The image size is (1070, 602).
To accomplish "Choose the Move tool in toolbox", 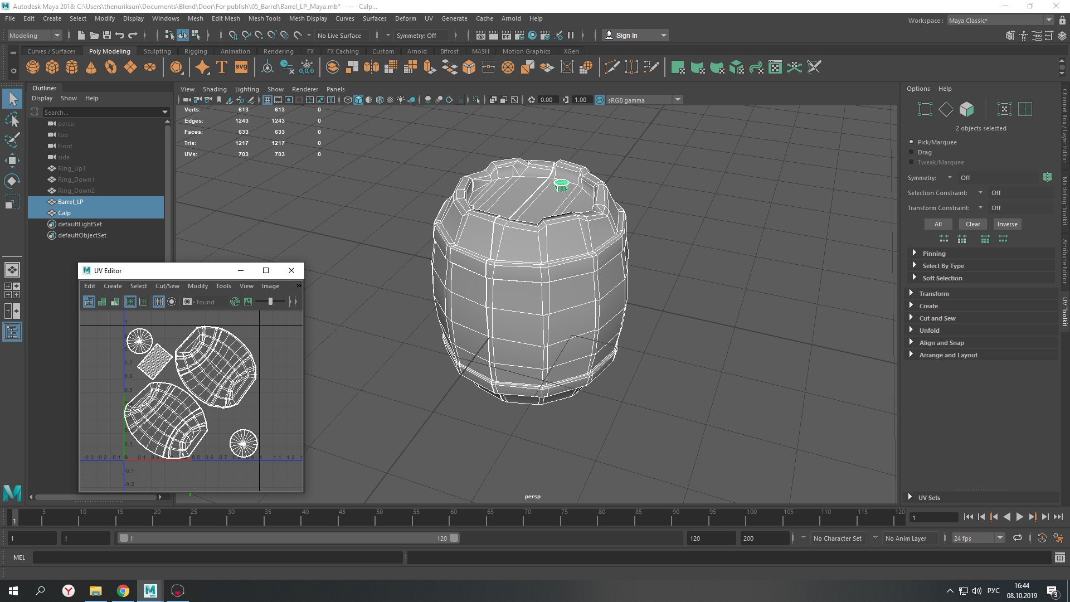I will pos(12,161).
